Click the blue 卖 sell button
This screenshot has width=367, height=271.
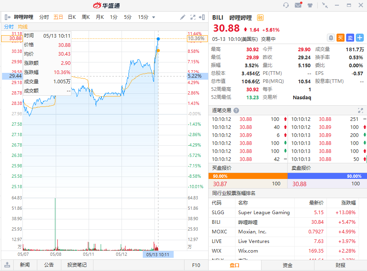(x=350, y=38)
